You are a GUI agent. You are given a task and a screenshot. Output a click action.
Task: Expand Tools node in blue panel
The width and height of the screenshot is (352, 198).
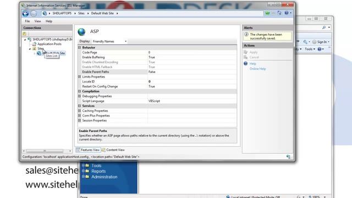tap(83, 165)
